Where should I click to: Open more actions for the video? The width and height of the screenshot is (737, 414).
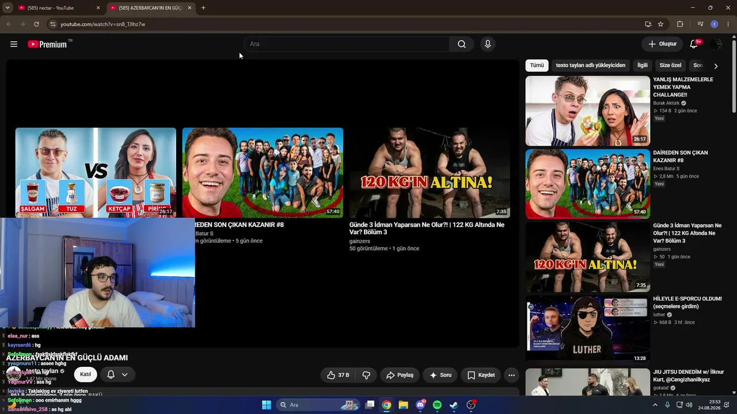point(511,375)
